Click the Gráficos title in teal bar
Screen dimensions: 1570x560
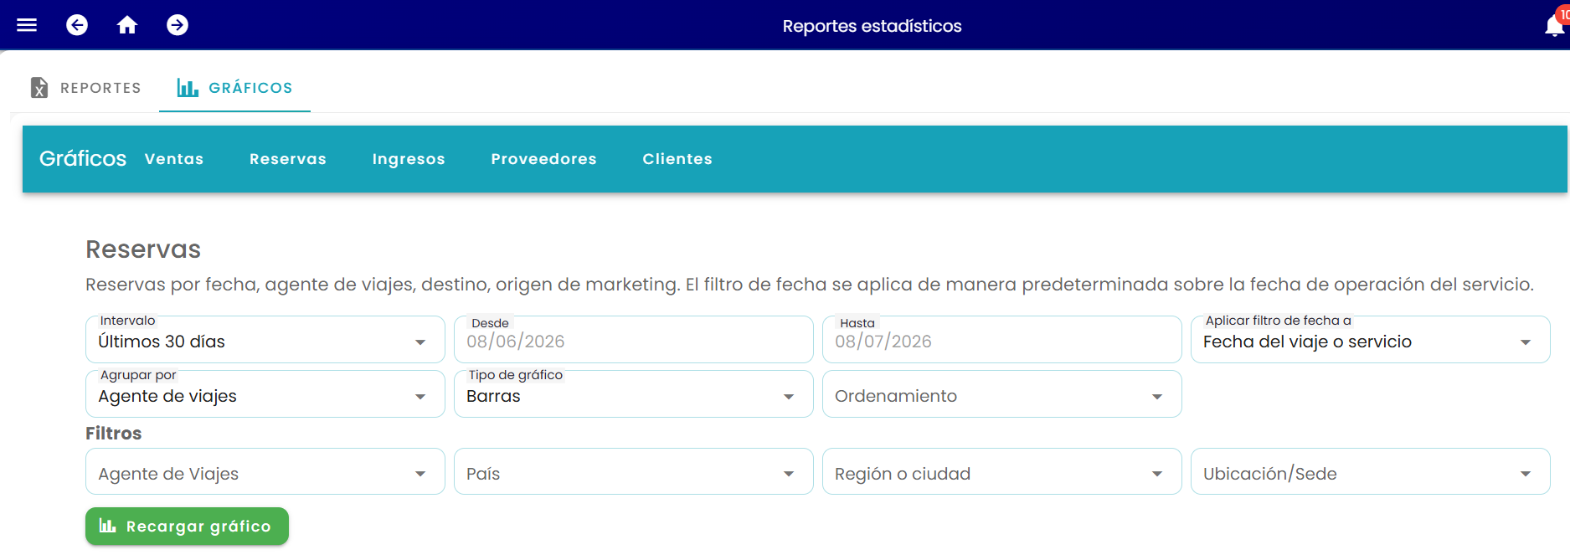pyautogui.click(x=83, y=158)
